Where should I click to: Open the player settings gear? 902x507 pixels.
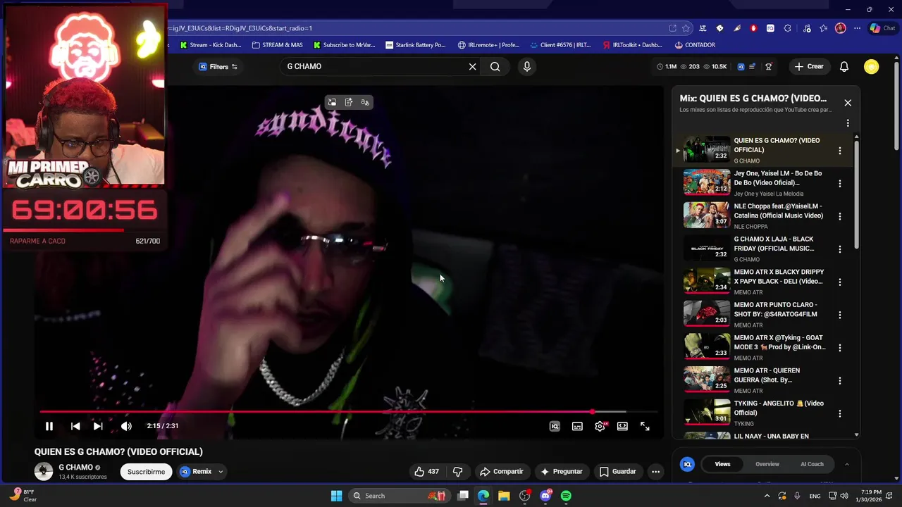point(600,426)
